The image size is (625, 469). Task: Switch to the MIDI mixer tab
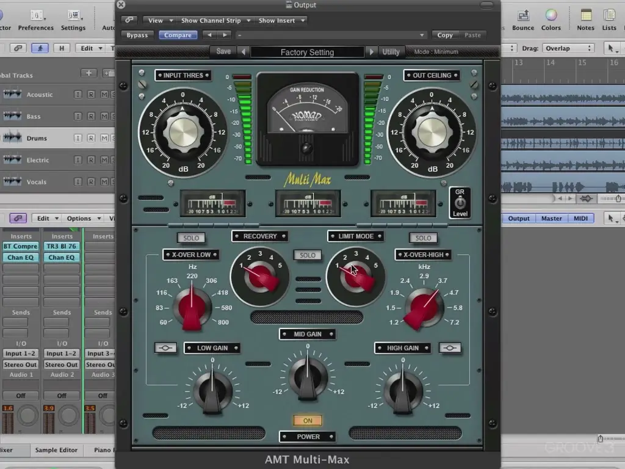580,218
